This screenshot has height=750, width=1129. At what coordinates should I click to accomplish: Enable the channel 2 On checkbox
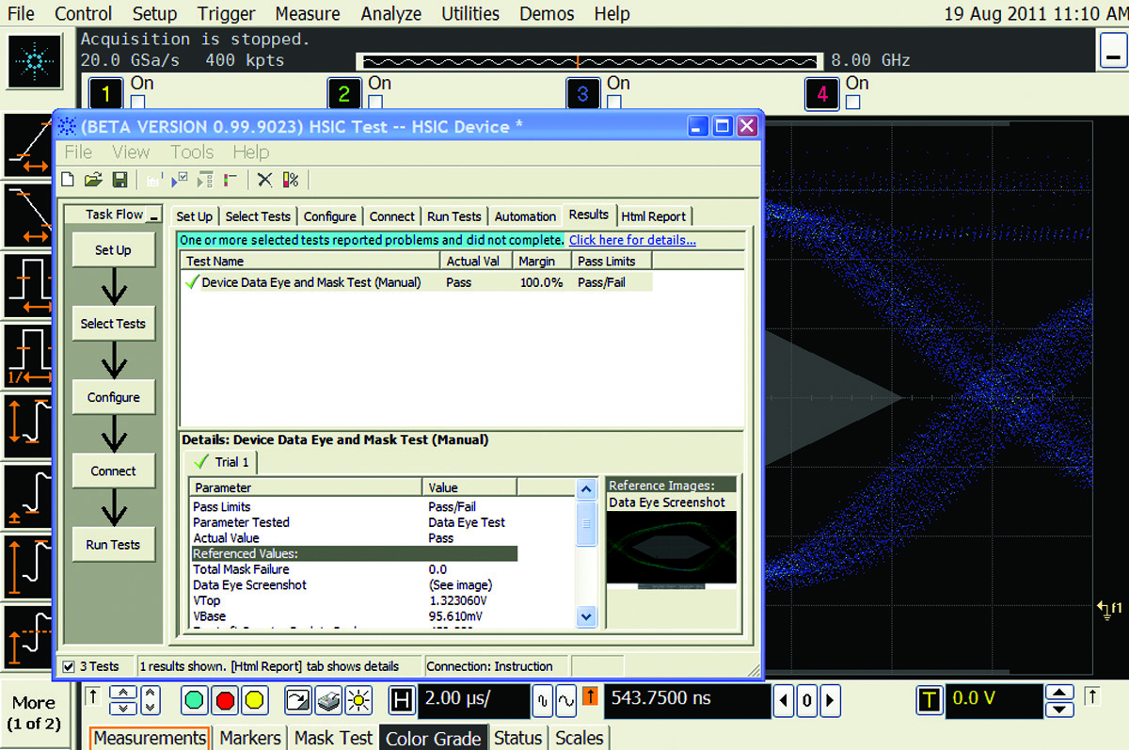[x=376, y=102]
